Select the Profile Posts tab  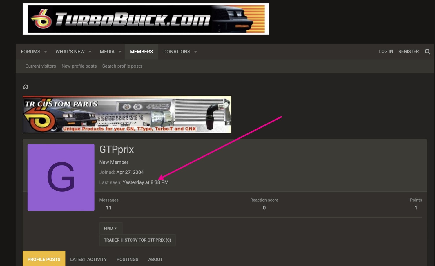click(x=44, y=259)
